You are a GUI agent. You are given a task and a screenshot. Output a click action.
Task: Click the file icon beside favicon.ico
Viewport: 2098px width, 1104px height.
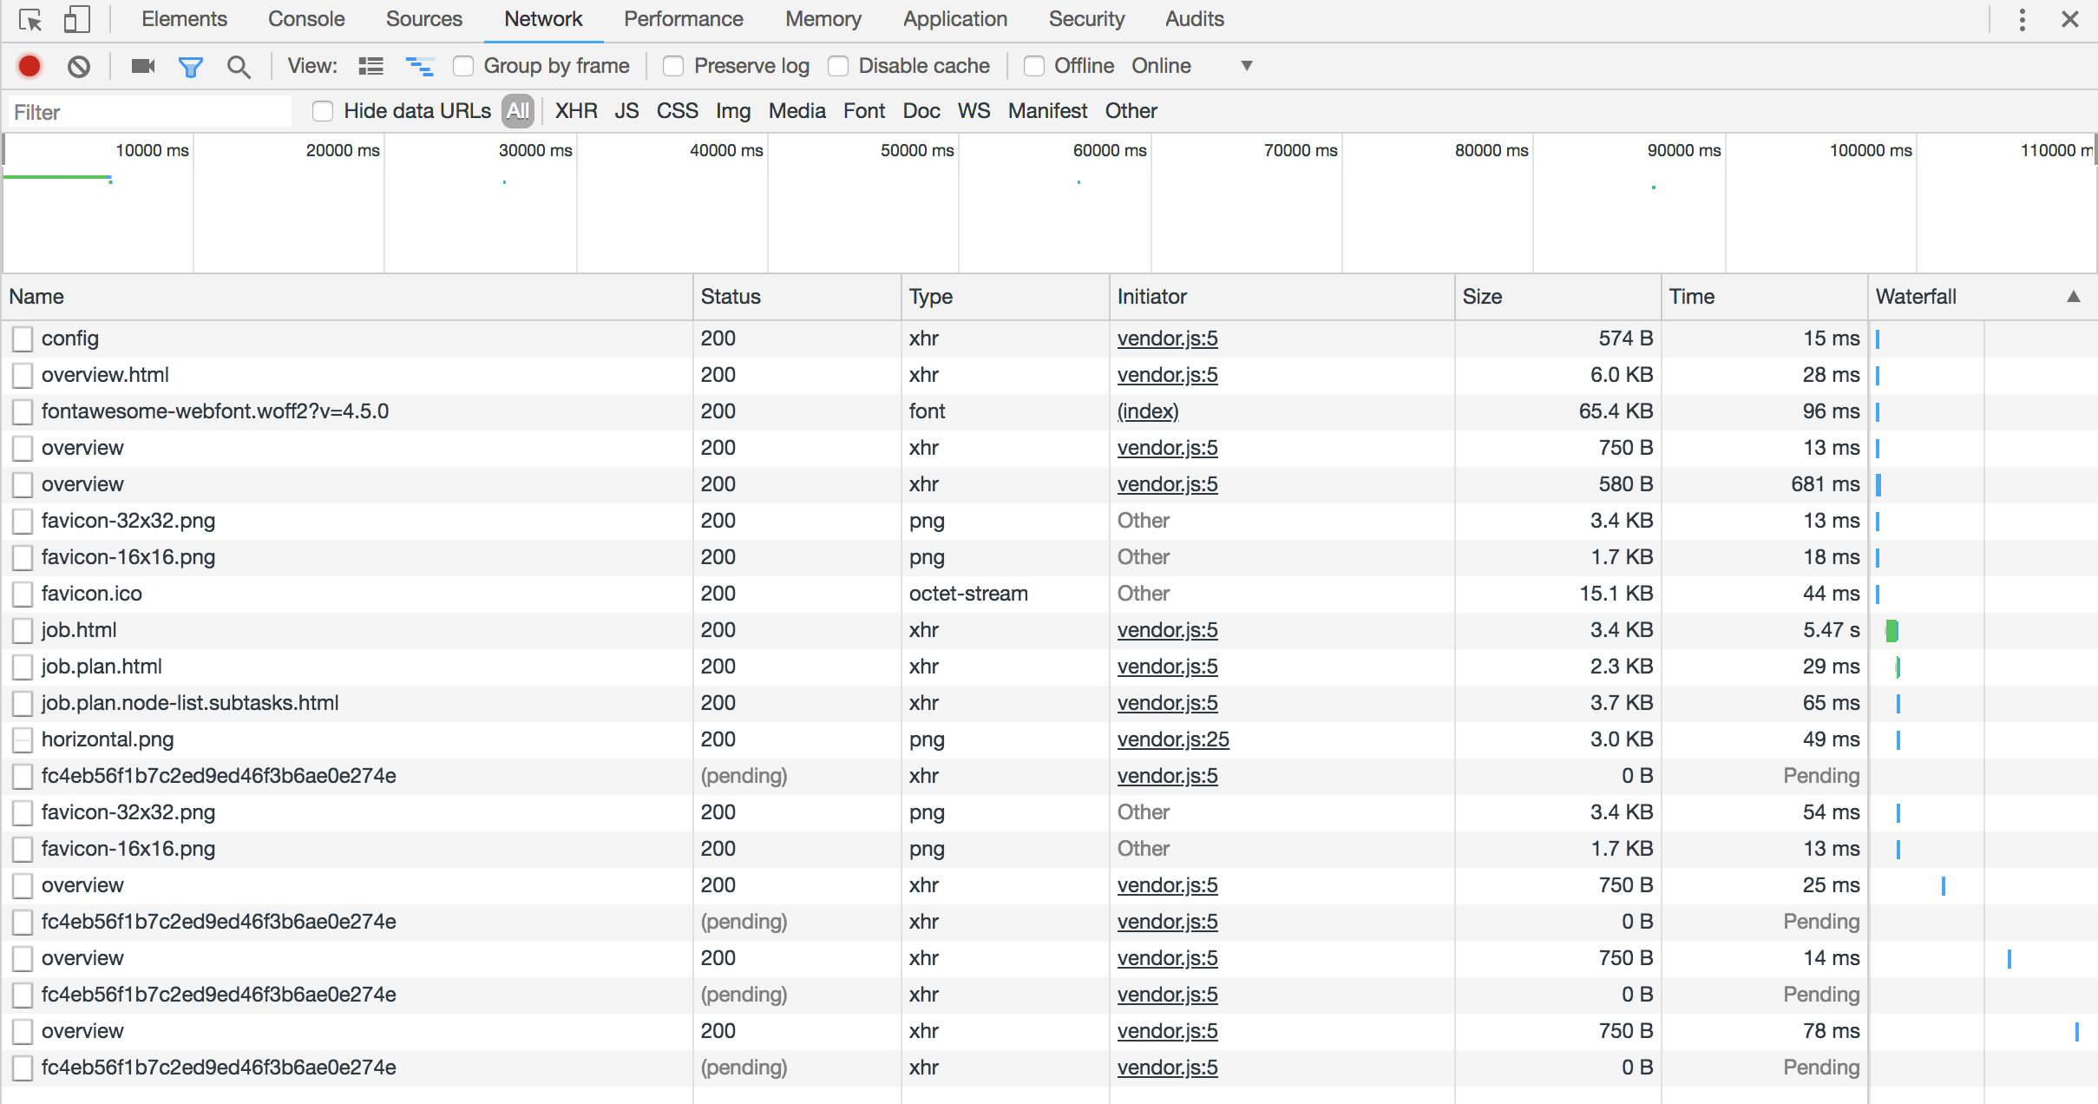point(23,594)
